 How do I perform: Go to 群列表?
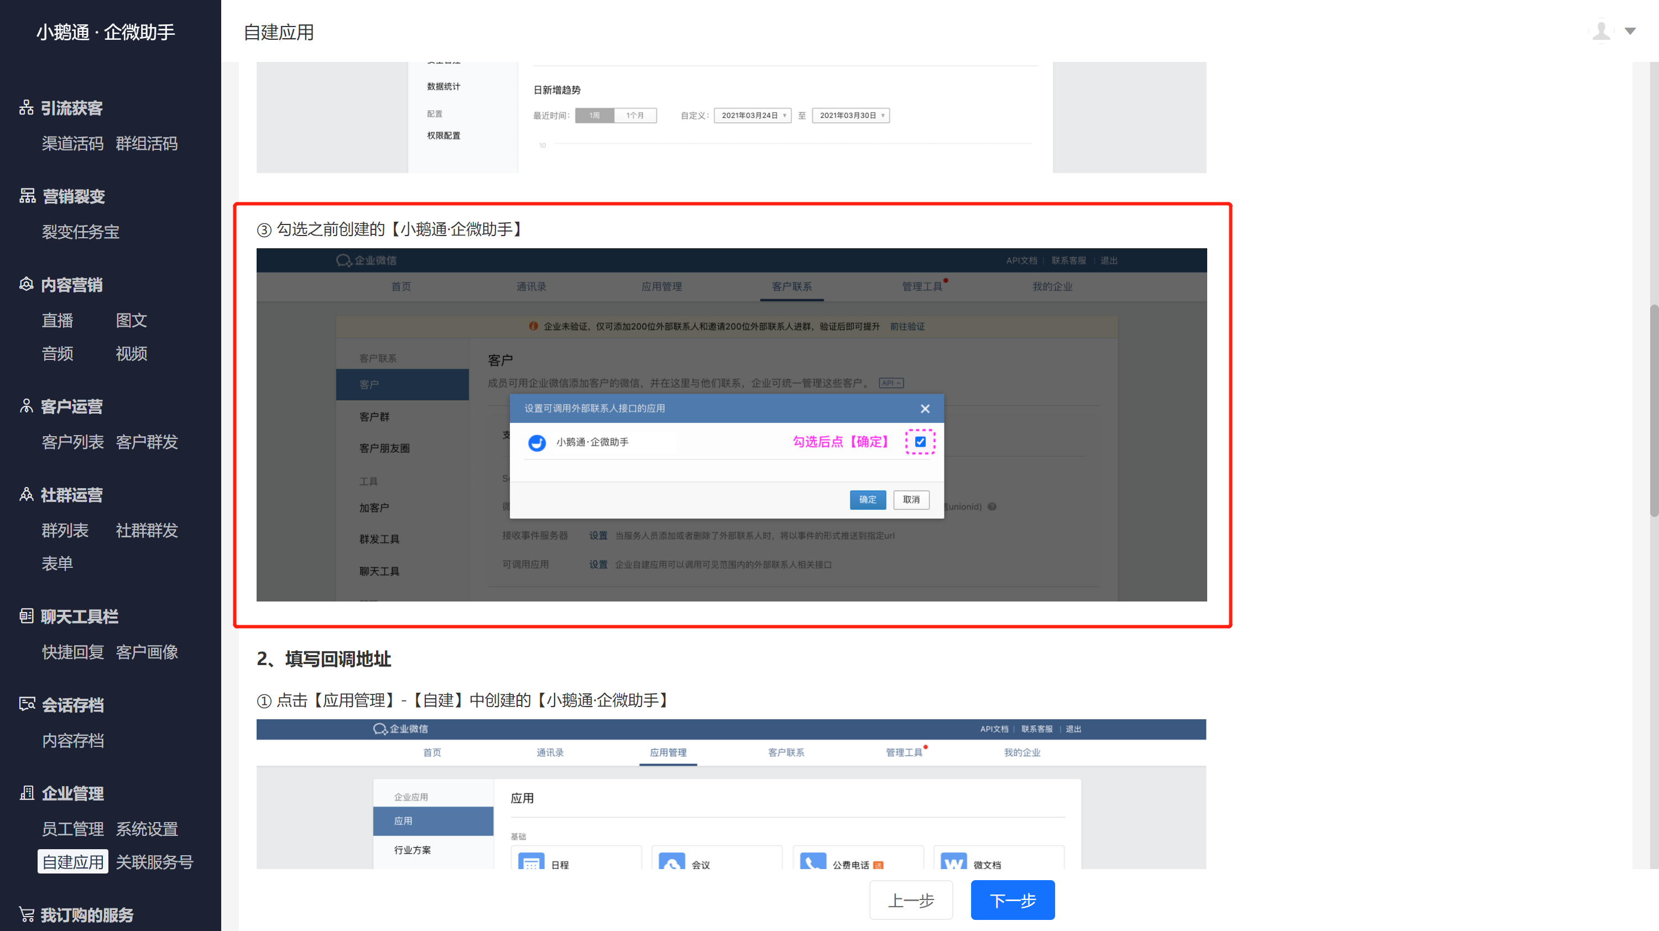click(x=65, y=530)
